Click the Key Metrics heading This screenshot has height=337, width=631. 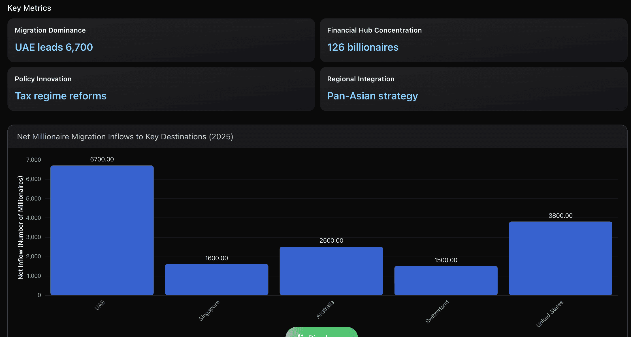coord(29,8)
